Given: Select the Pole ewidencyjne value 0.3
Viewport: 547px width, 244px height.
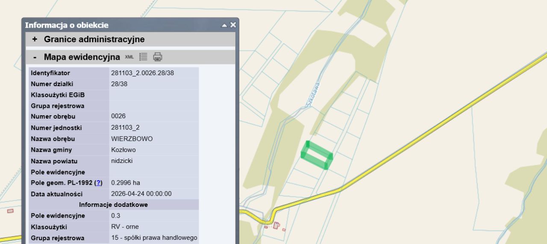Looking at the screenshot, I should [x=115, y=216].
